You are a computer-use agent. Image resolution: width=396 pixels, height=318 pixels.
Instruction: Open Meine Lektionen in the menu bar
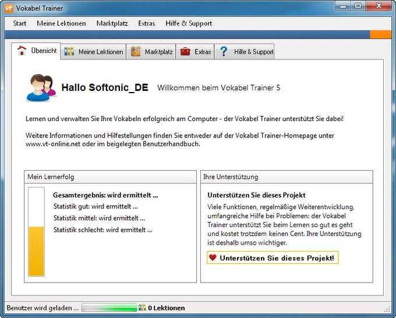point(61,23)
